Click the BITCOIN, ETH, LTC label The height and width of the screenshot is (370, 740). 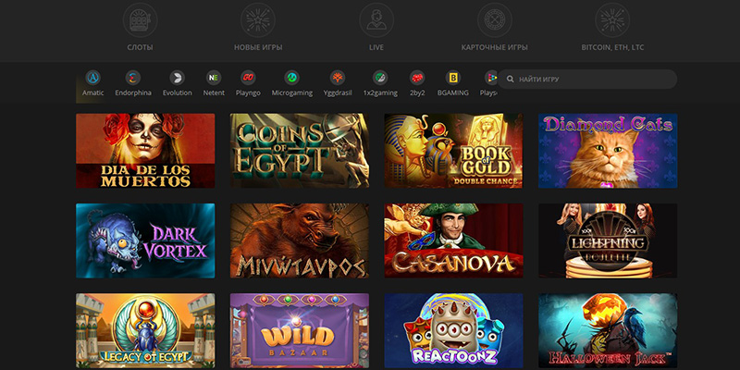click(x=612, y=48)
